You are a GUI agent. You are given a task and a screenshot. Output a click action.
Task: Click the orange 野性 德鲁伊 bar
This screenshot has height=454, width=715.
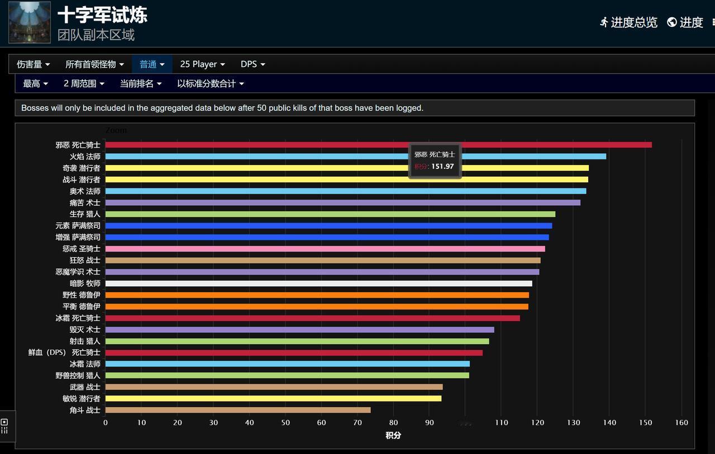pyautogui.click(x=317, y=295)
